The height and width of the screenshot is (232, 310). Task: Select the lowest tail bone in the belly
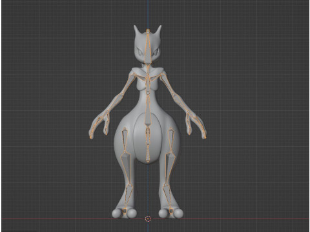[x=148, y=154]
